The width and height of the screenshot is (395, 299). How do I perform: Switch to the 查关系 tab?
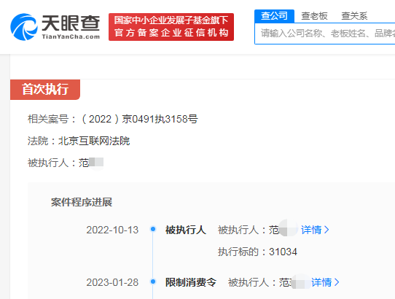tap(354, 16)
